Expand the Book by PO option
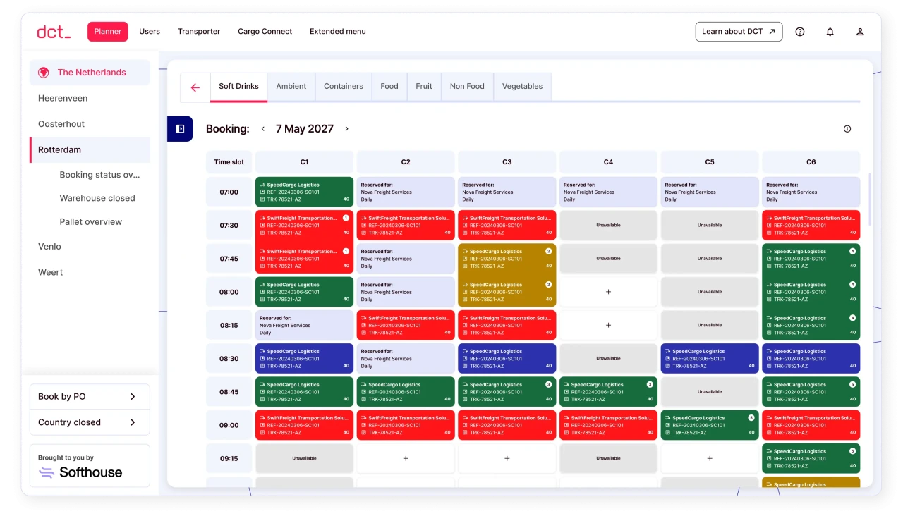Viewport: 903px width, 516px height. (90, 397)
